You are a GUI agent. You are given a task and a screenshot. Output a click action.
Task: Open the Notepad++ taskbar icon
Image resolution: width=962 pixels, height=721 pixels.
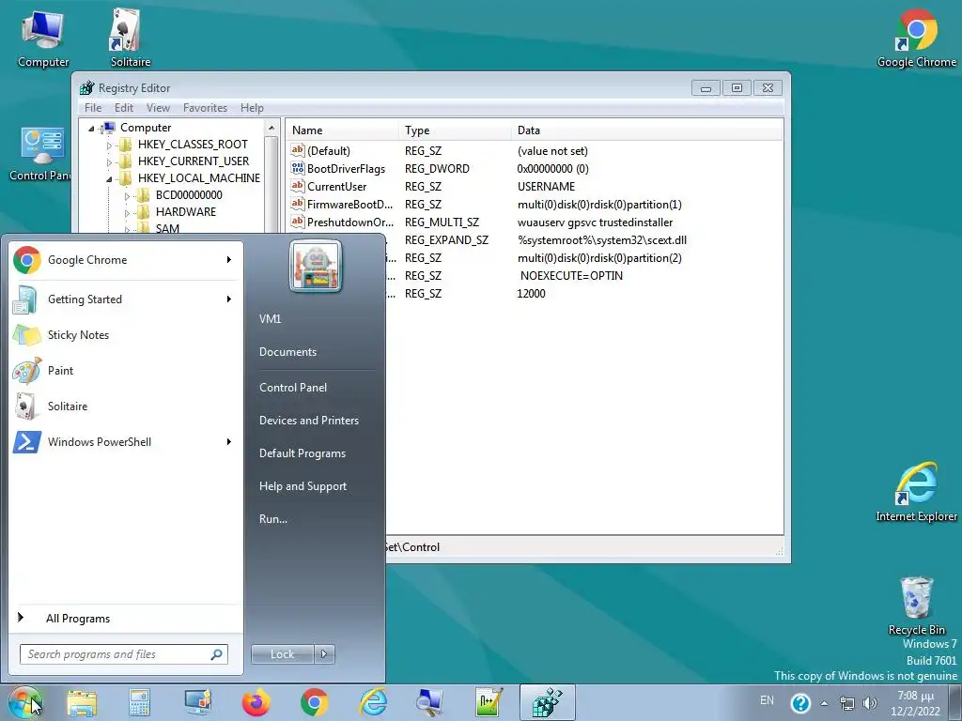click(x=489, y=702)
